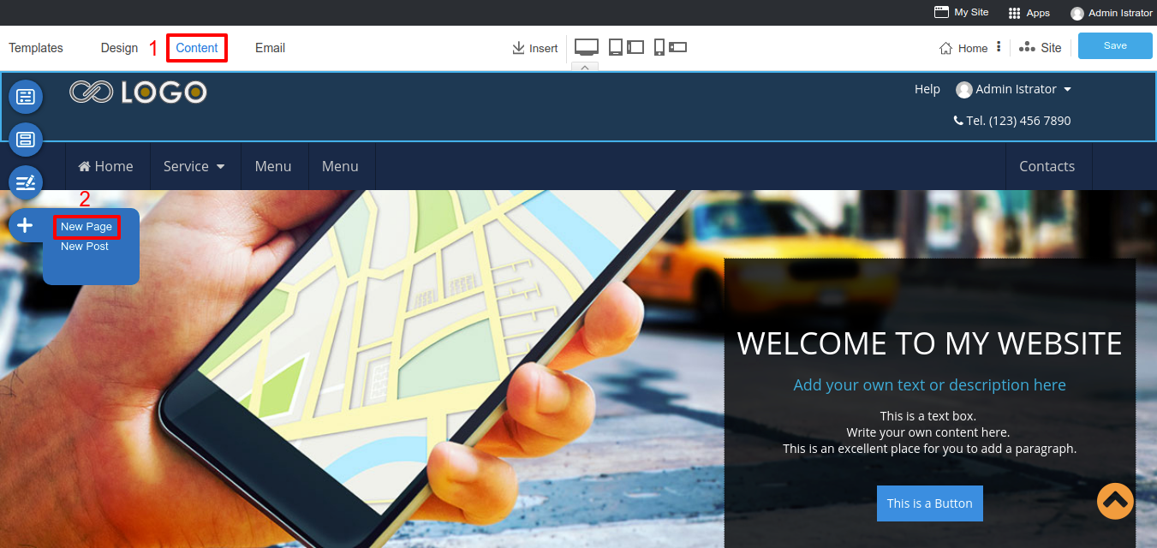Click avatar next to Admin Istrator in header
Viewport: 1157px width, 548px height.
tap(964, 90)
